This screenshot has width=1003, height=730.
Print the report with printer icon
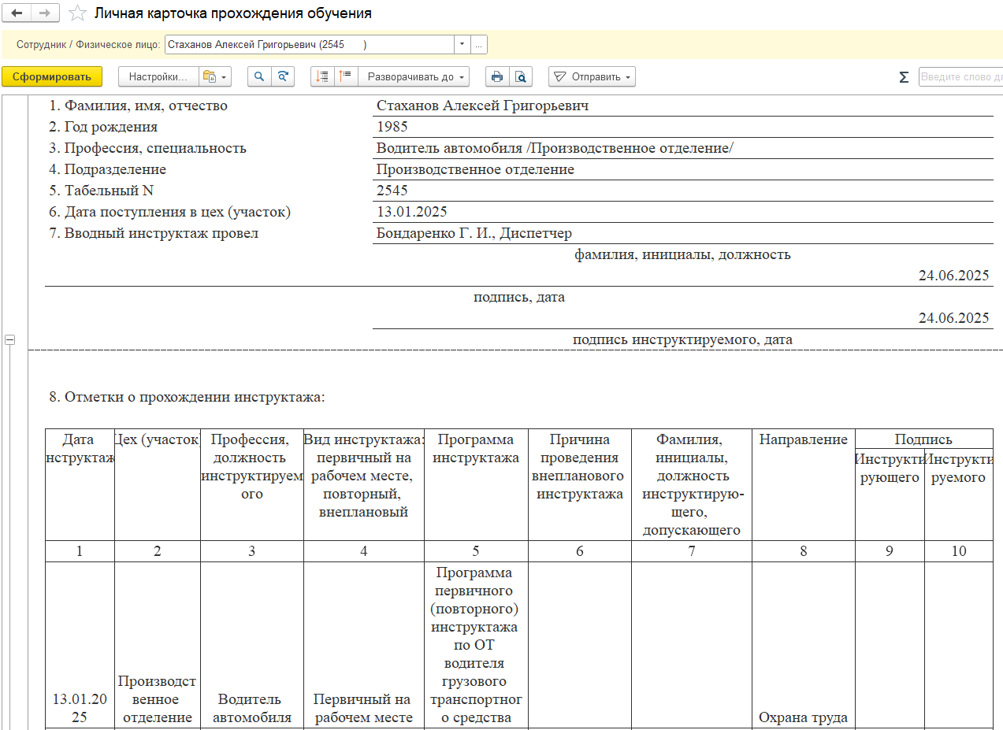[497, 76]
